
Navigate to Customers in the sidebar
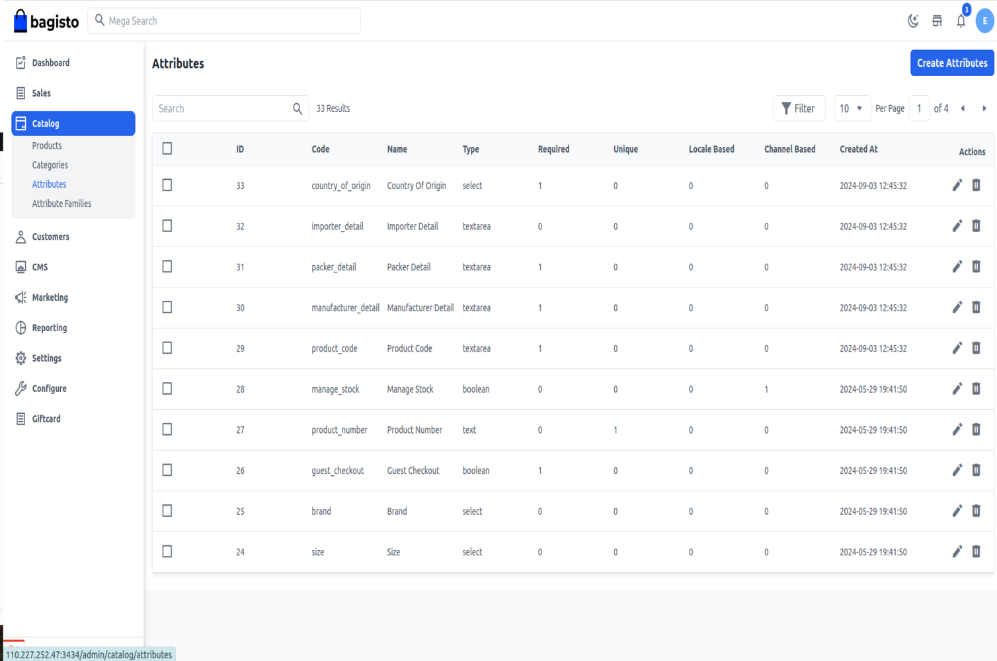pos(50,237)
